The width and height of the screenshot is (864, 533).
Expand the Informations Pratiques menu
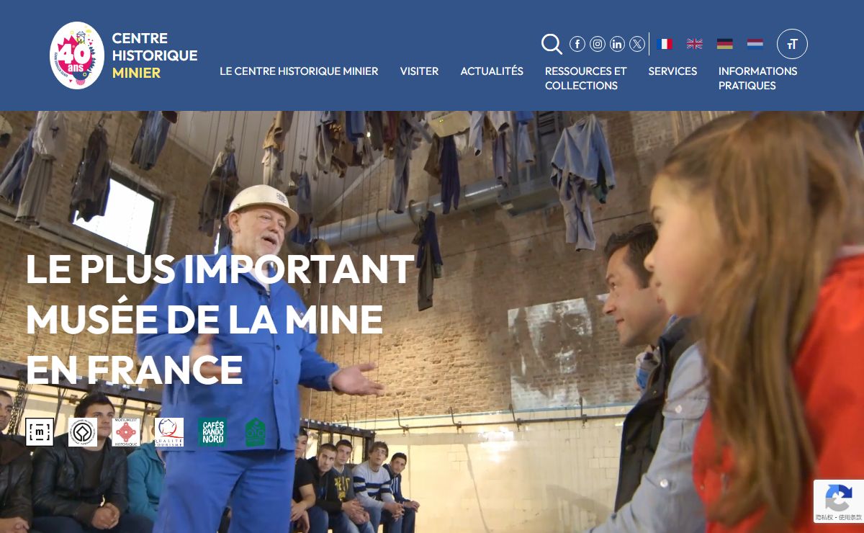pos(757,79)
